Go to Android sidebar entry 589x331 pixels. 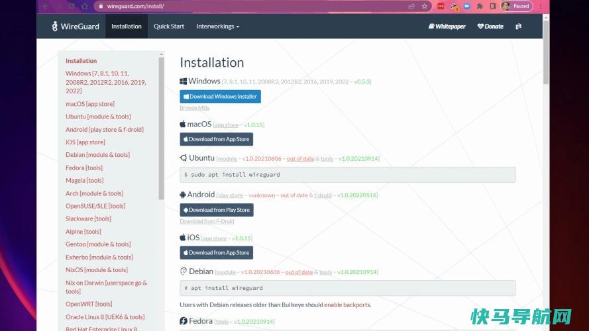[x=105, y=130]
